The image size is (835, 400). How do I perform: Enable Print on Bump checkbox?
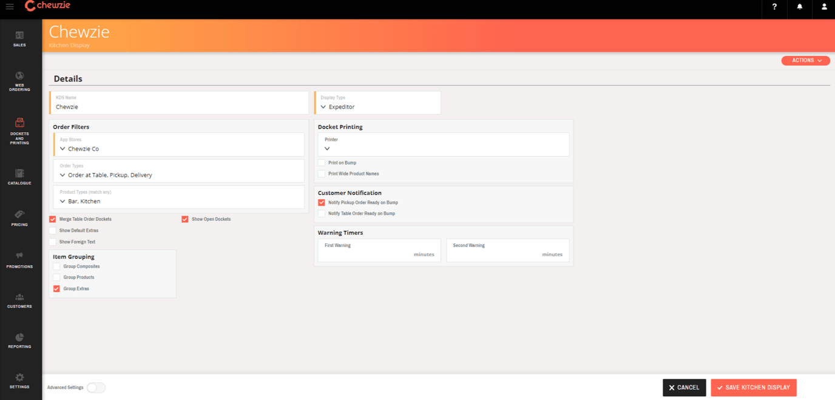(x=322, y=163)
